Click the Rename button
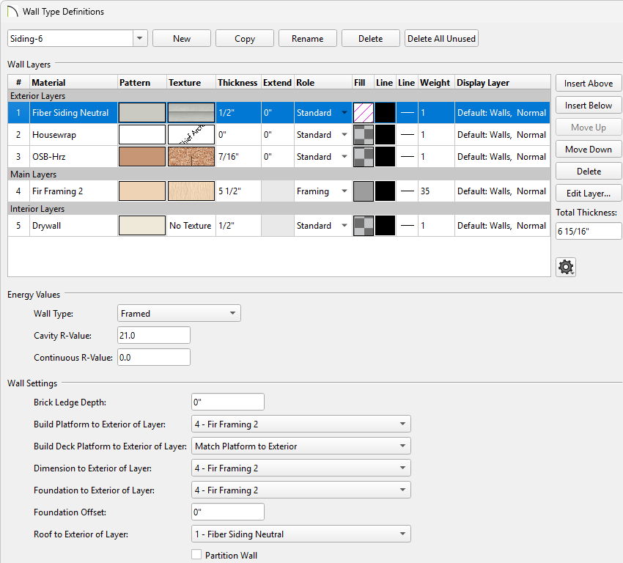 (x=308, y=39)
